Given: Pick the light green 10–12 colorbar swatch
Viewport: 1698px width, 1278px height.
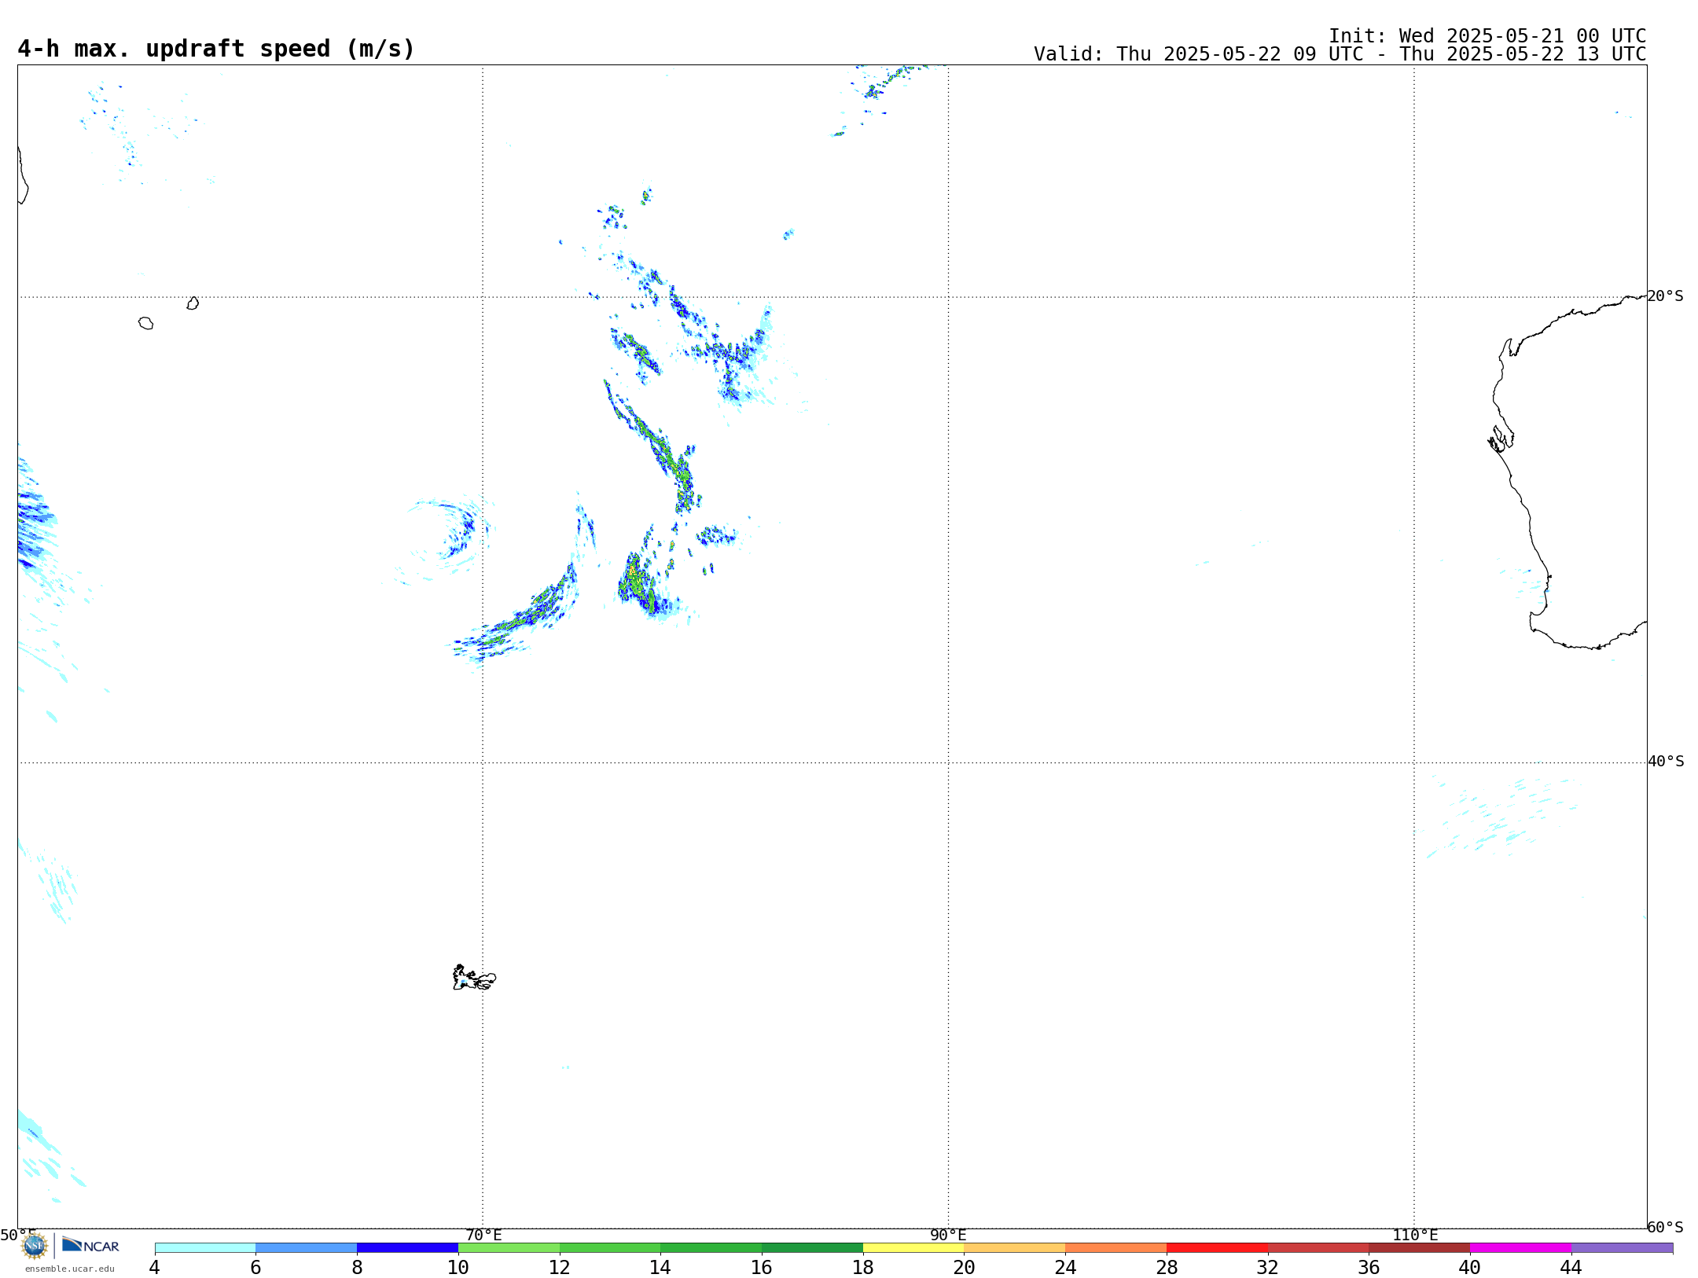Looking at the screenshot, I should (509, 1247).
